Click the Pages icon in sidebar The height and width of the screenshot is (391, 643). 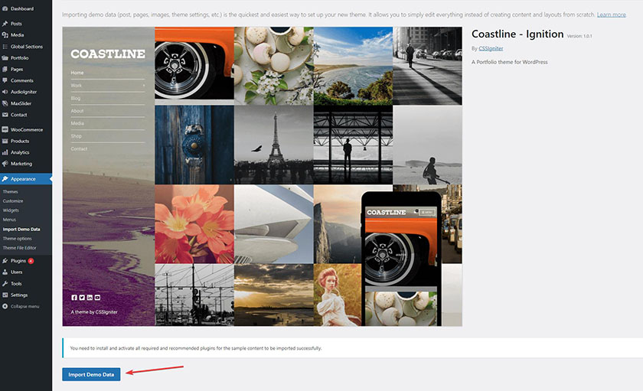5,70
